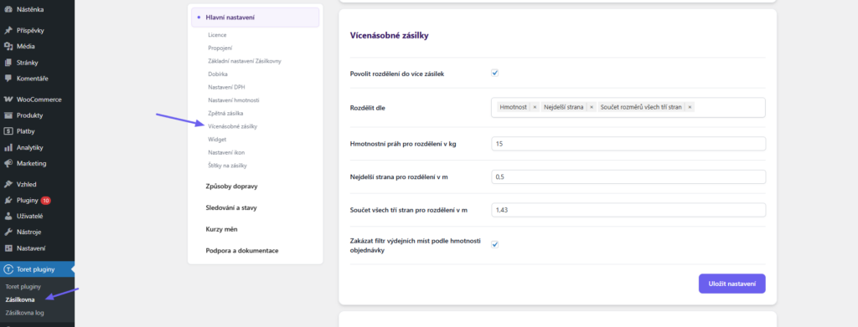Viewport: 858px width, 327px height.
Task: Expand the Sledování a stavy section
Action: pyautogui.click(x=231, y=207)
